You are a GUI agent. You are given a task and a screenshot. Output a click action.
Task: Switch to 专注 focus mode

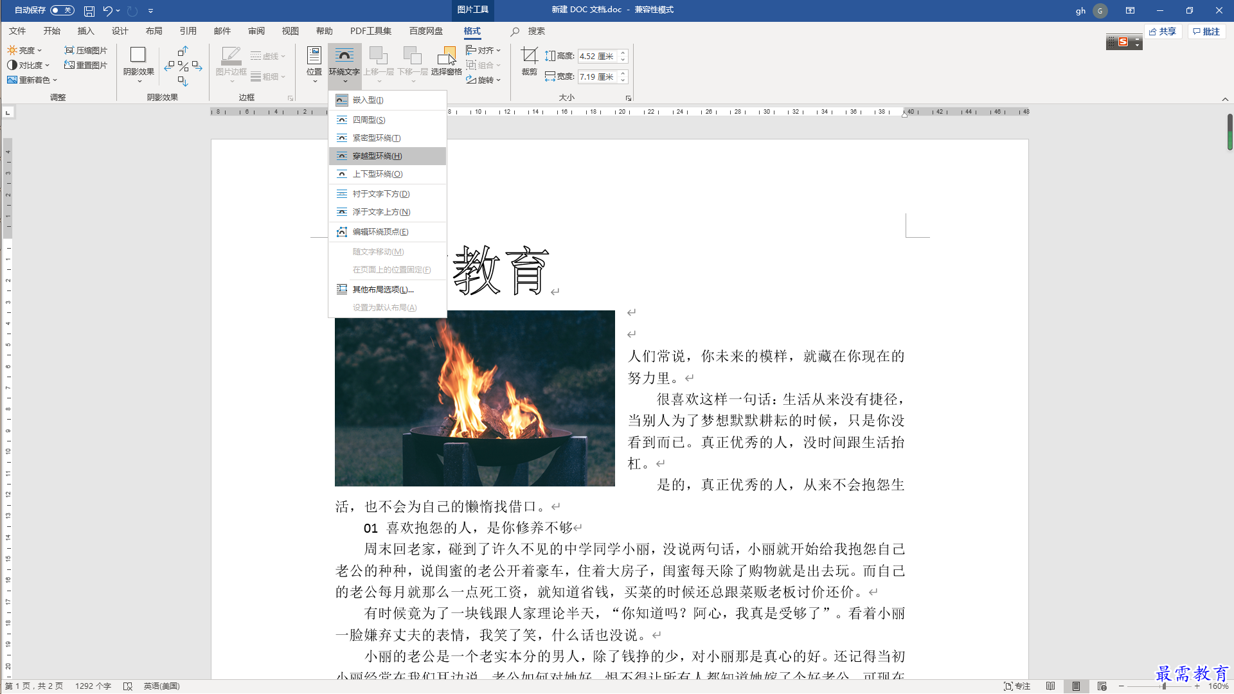(1017, 686)
